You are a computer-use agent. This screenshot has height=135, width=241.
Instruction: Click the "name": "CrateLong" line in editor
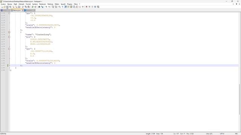38,34
